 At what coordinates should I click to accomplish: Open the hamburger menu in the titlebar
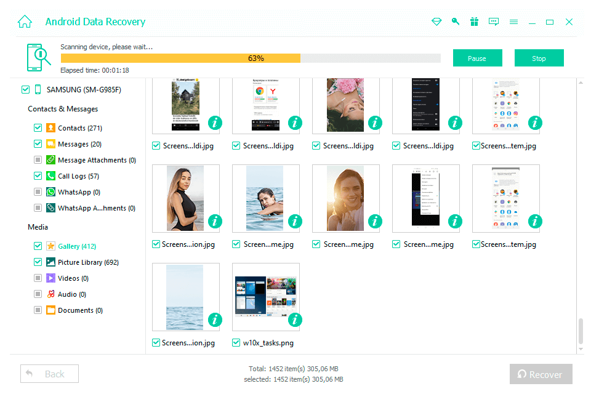pyautogui.click(x=513, y=22)
